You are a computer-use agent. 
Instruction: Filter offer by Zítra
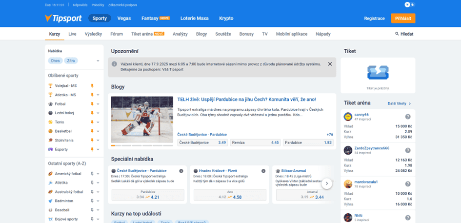click(x=71, y=61)
